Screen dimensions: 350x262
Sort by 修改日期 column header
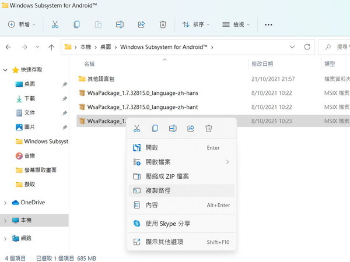click(262, 64)
